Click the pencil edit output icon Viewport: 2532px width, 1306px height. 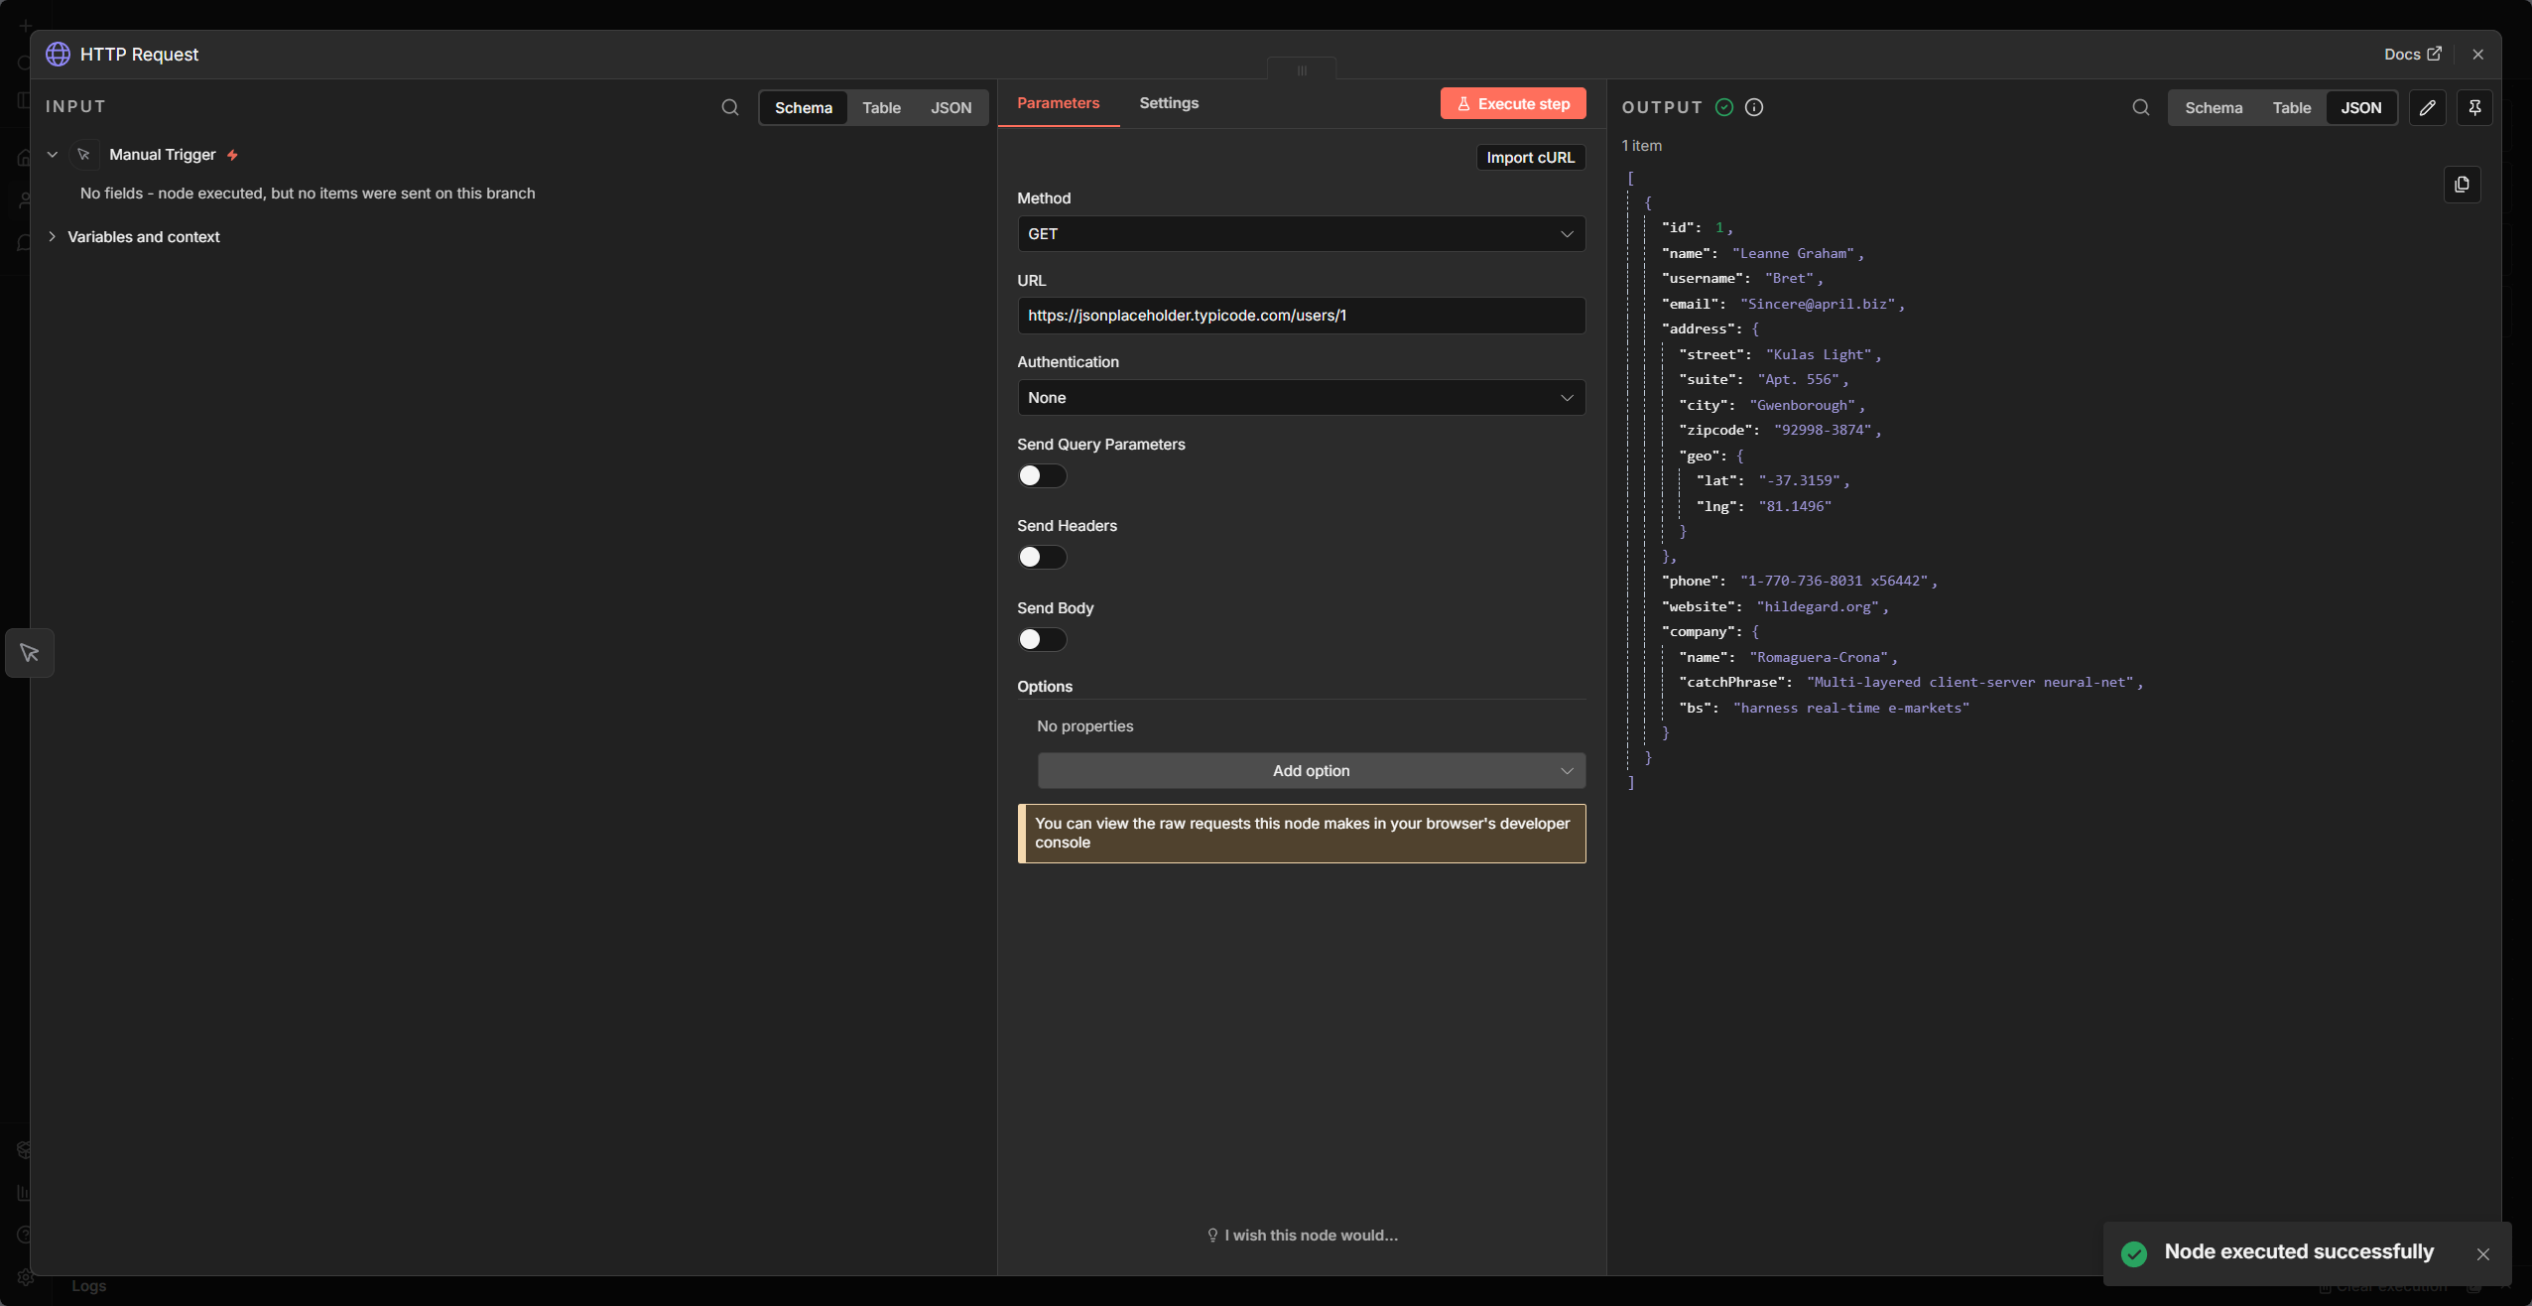tap(2427, 107)
